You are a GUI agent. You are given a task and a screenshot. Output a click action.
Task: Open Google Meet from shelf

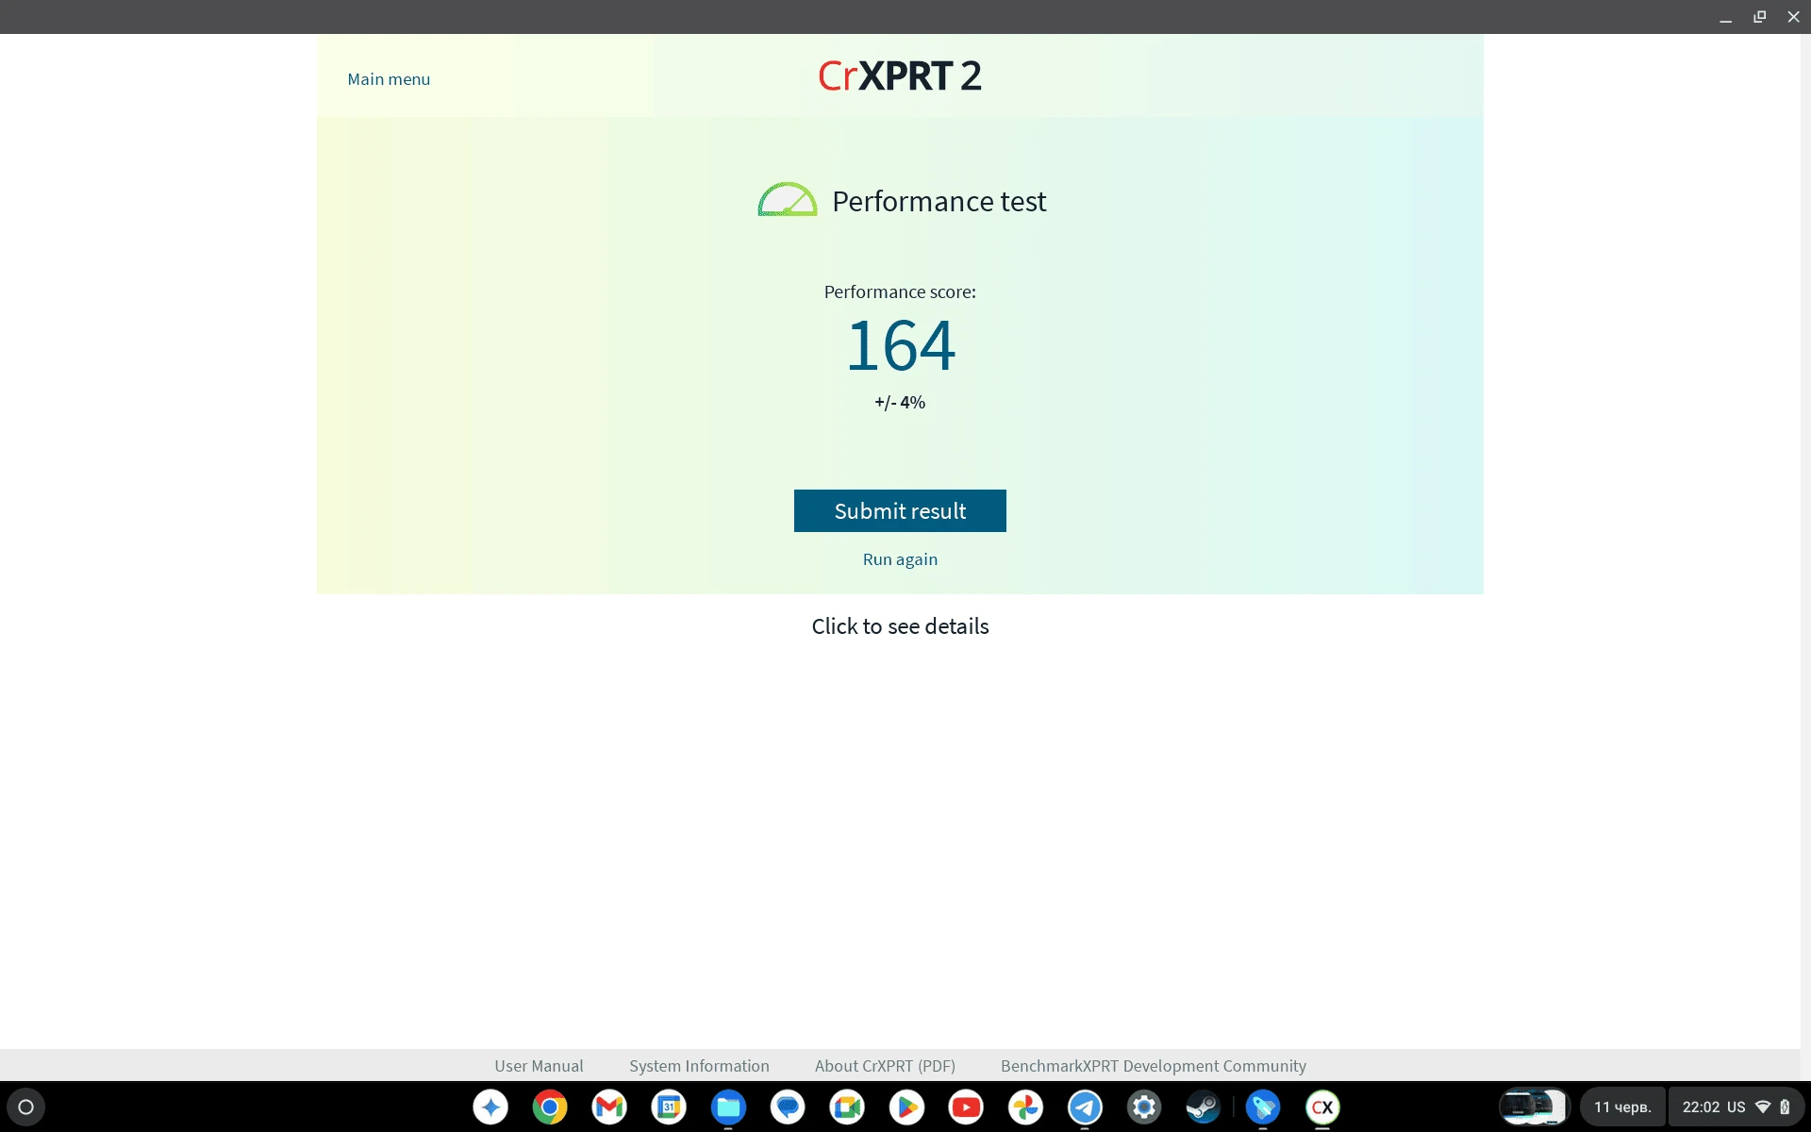point(847,1107)
